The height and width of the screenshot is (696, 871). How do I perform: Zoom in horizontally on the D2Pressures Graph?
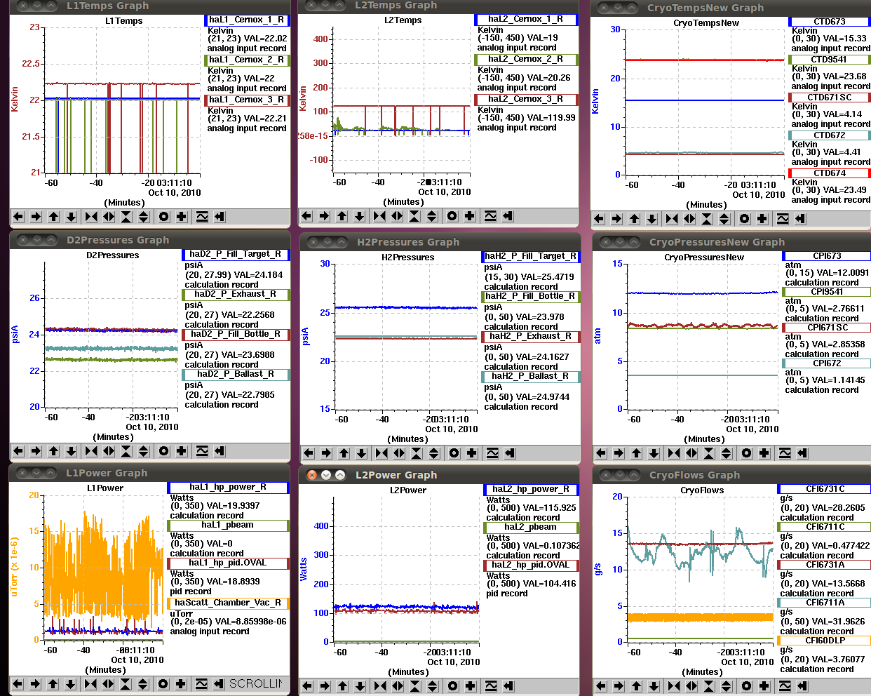point(91,451)
